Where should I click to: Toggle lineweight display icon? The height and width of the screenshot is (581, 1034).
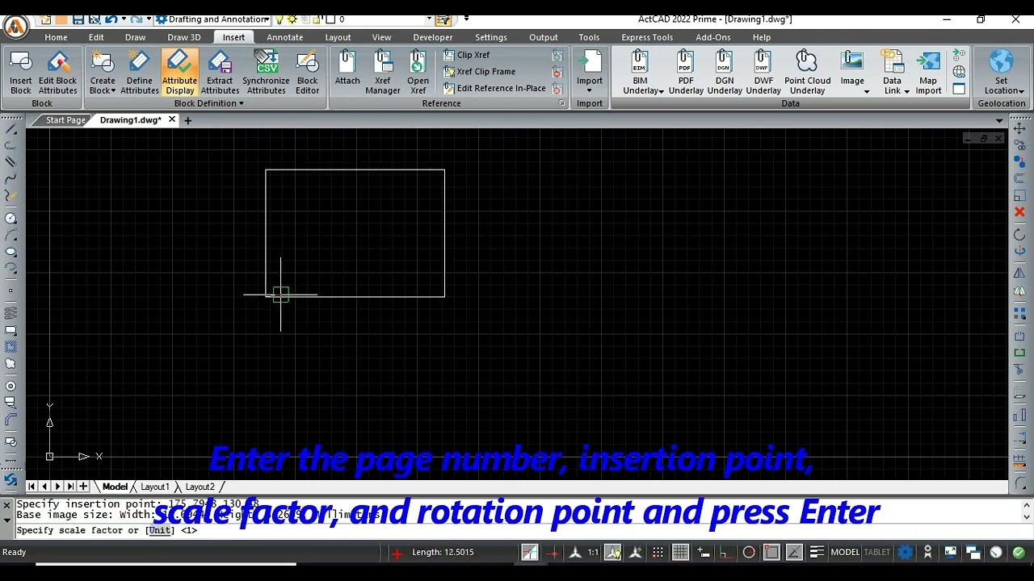pos(817,553)
